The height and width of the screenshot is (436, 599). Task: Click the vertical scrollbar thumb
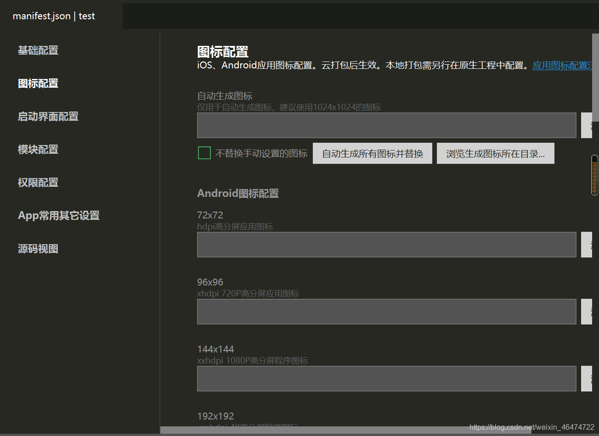[x=595, y=78]
